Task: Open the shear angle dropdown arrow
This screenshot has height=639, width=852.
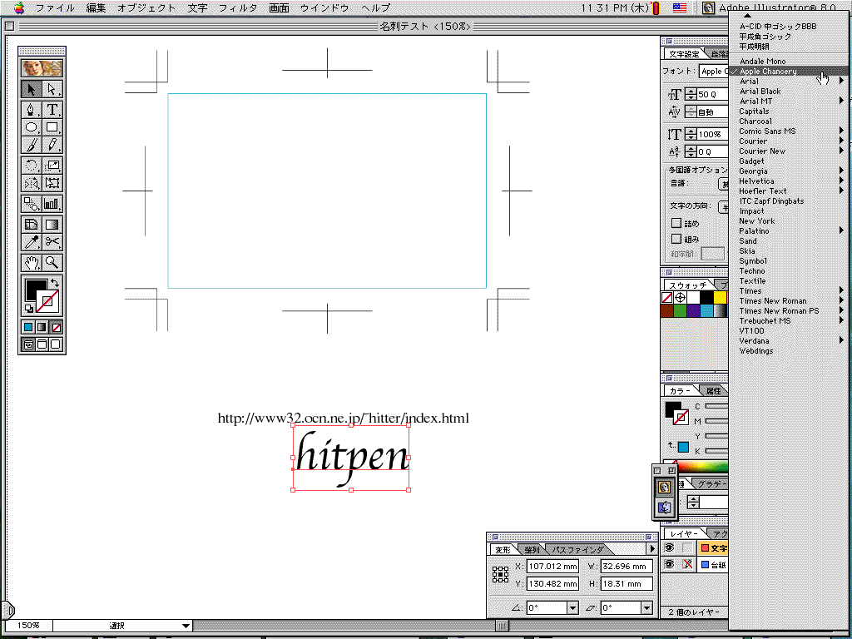Action: point(646,608)
